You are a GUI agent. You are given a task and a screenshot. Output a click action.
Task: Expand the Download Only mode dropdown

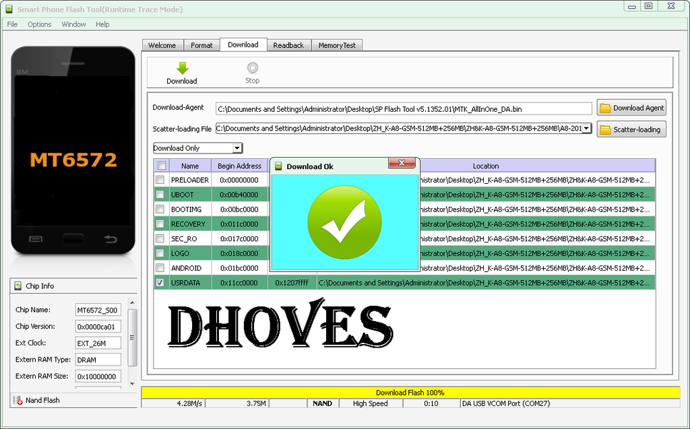(x=237, y=148)
